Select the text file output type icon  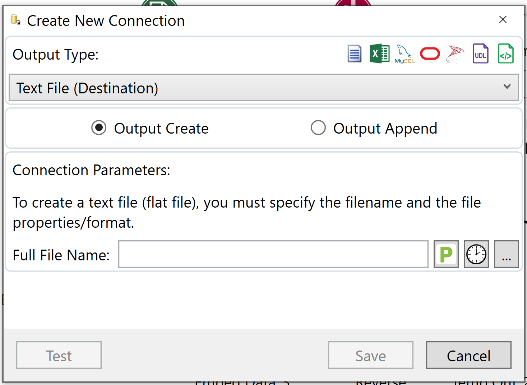click(x=354, y=54)
